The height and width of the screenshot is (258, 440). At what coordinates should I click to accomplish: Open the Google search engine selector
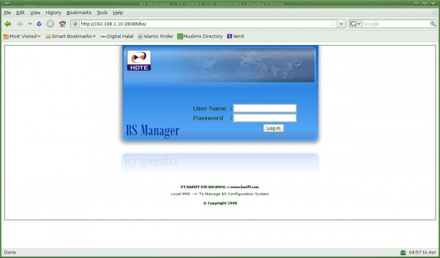(x=355, y=24)
